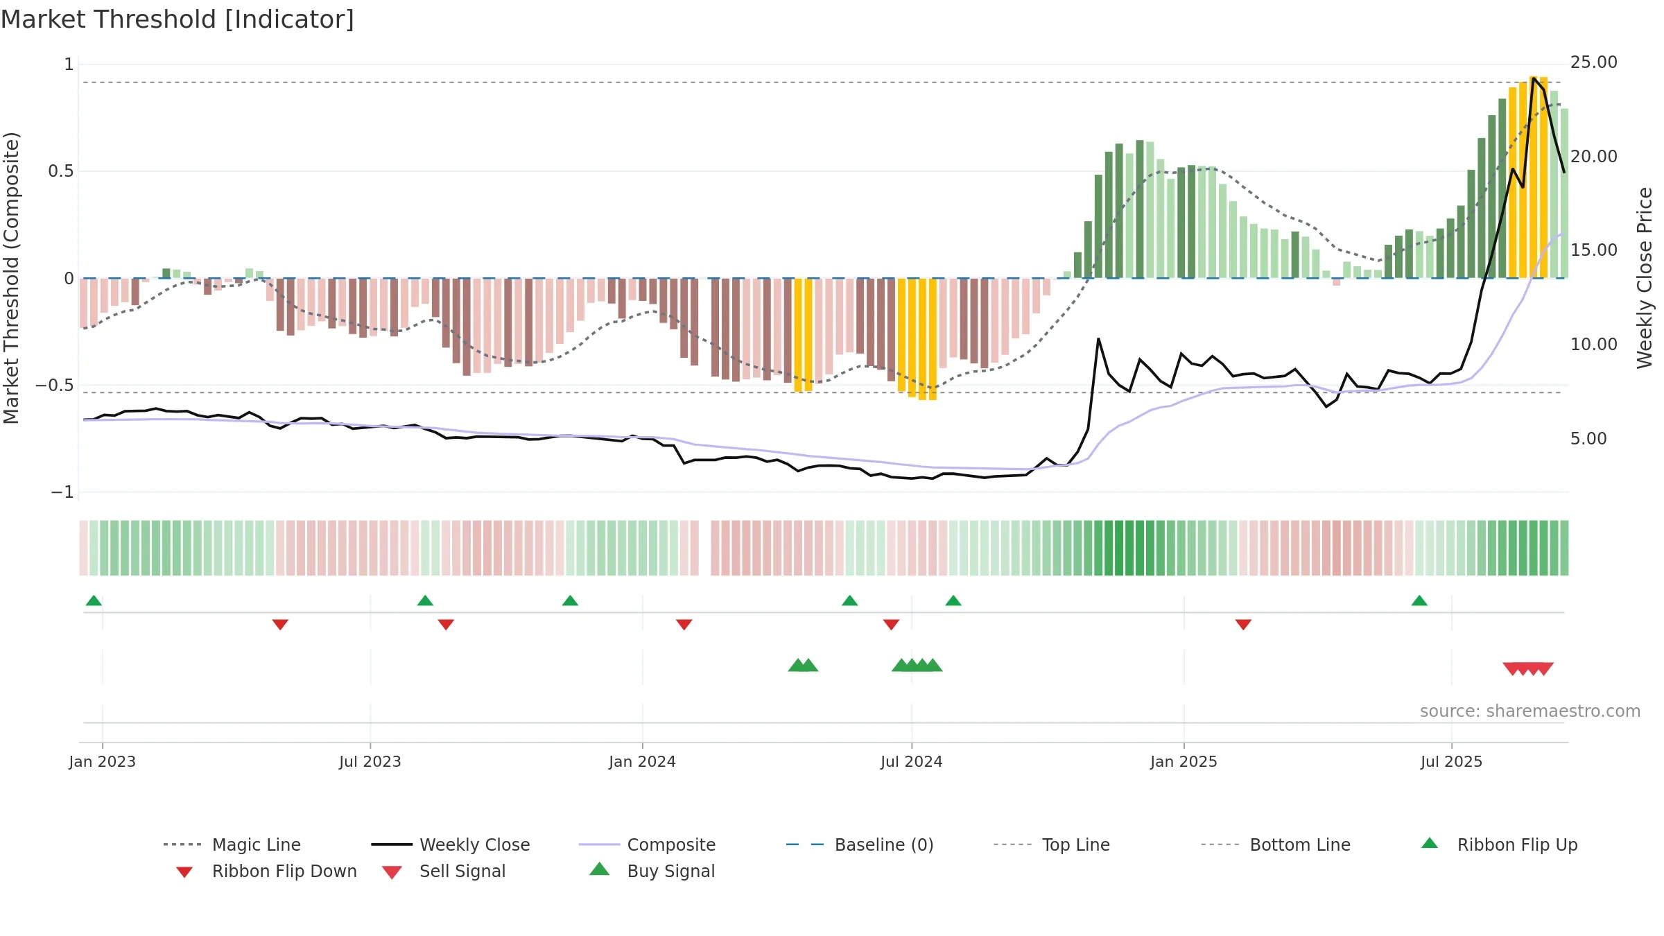
Task: Click the Jan 2025 x-axis label
Action: [x=1184, y=762]
